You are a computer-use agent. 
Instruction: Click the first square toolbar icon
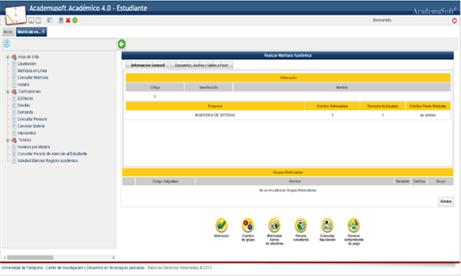[x=32, y=20]
